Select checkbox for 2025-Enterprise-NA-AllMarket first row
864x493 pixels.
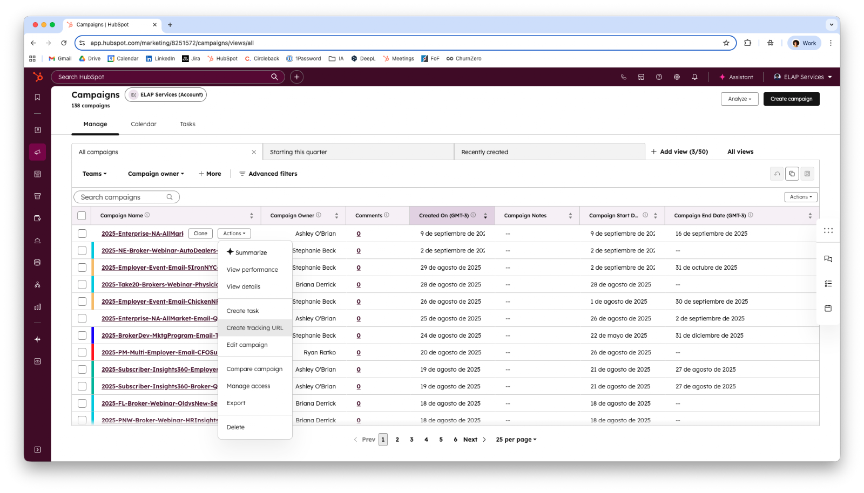pyautogui.click(x=82, y=234)
